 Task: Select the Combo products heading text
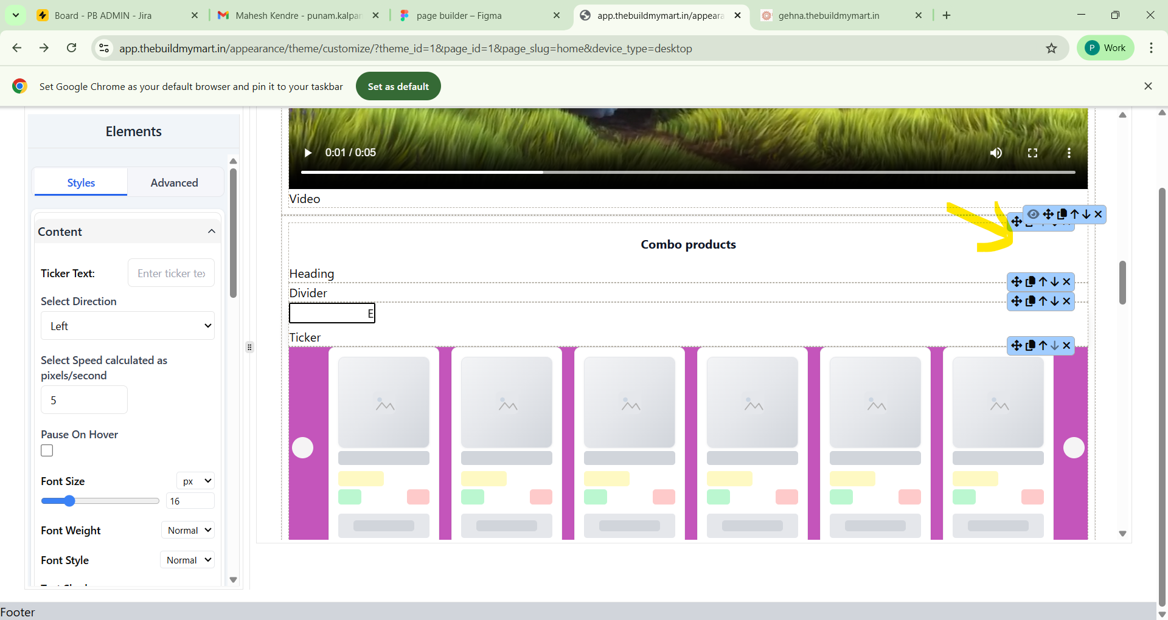688,244
